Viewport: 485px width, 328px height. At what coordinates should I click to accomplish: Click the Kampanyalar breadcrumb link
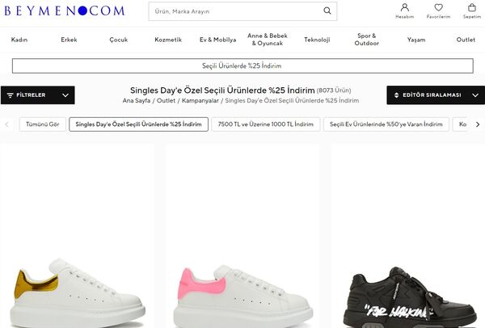199,101
